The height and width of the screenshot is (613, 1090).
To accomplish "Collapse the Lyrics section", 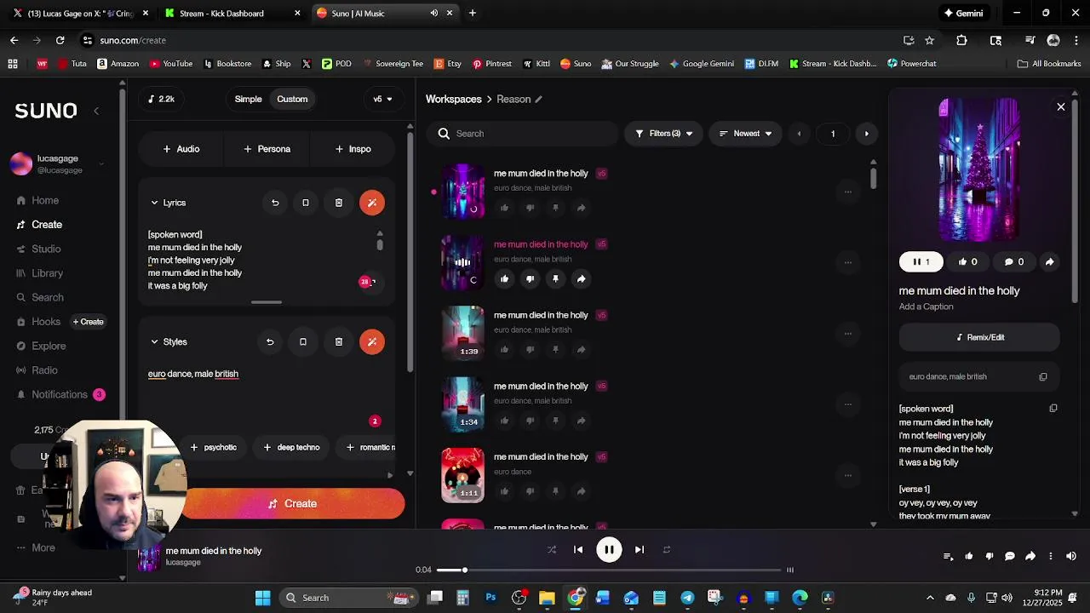I will (154, 203).
